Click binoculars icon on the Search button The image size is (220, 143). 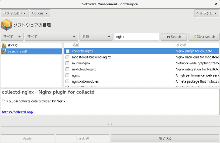click(168, 37)
